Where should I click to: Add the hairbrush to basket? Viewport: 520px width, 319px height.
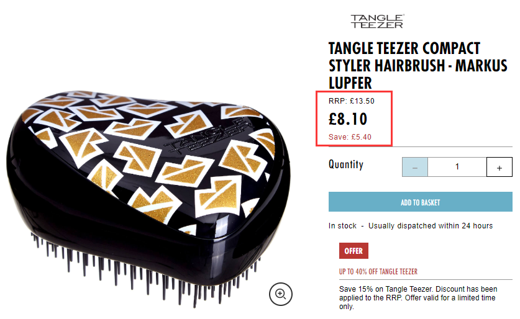click(420, 202)
